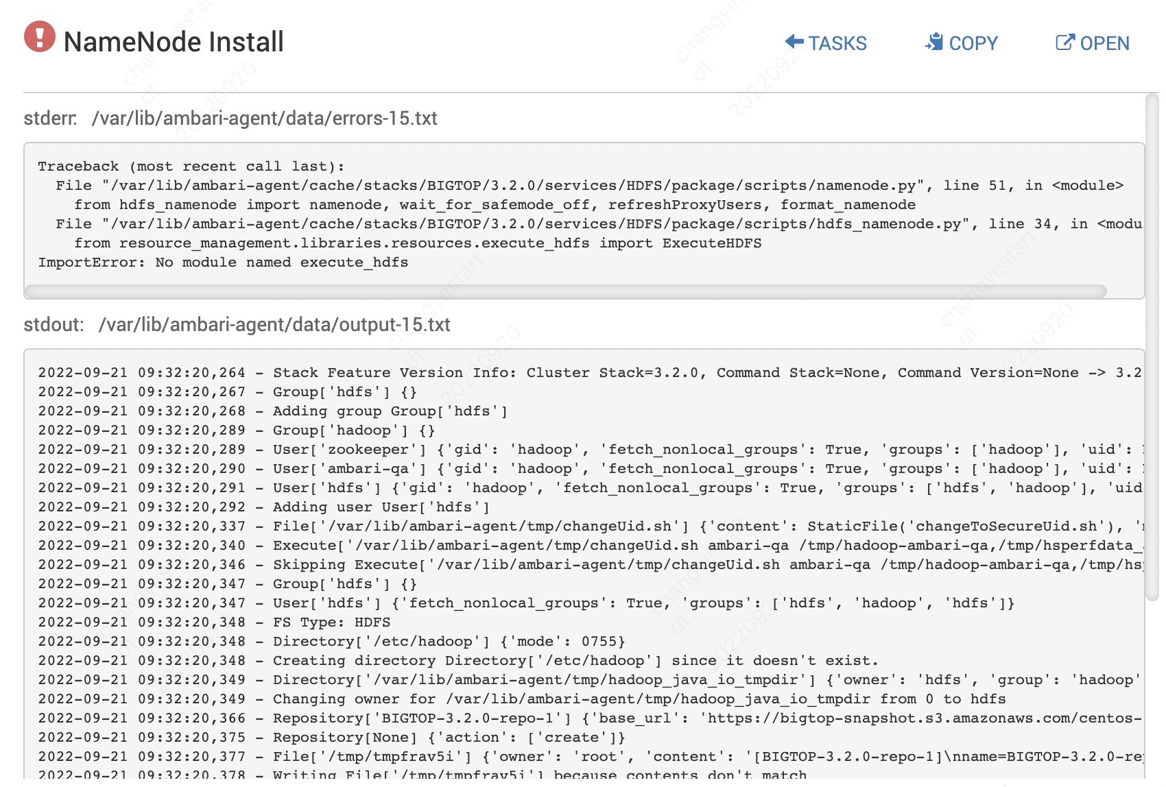
Task: Click the StaticFile changeToSecureUid.sh line
Action: tap(590, 526)
